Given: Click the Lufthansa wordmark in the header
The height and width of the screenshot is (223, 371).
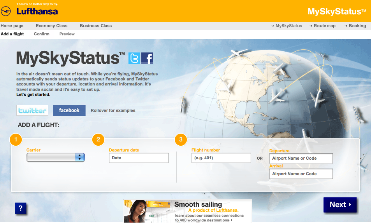Looking at the screenshot, I should (x=37, y=11).
